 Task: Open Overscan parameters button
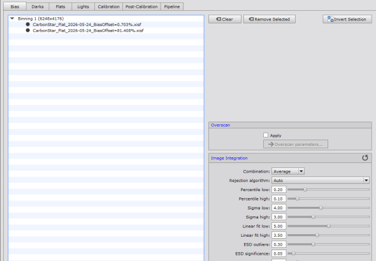click(296, 144)
